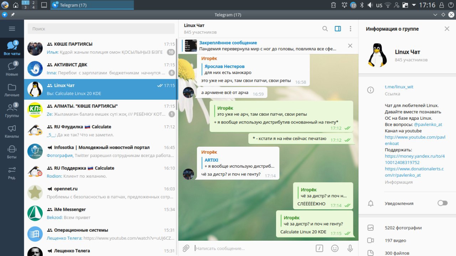Click the Игорёк avatar beside 17:14 message

coord(188,174)
